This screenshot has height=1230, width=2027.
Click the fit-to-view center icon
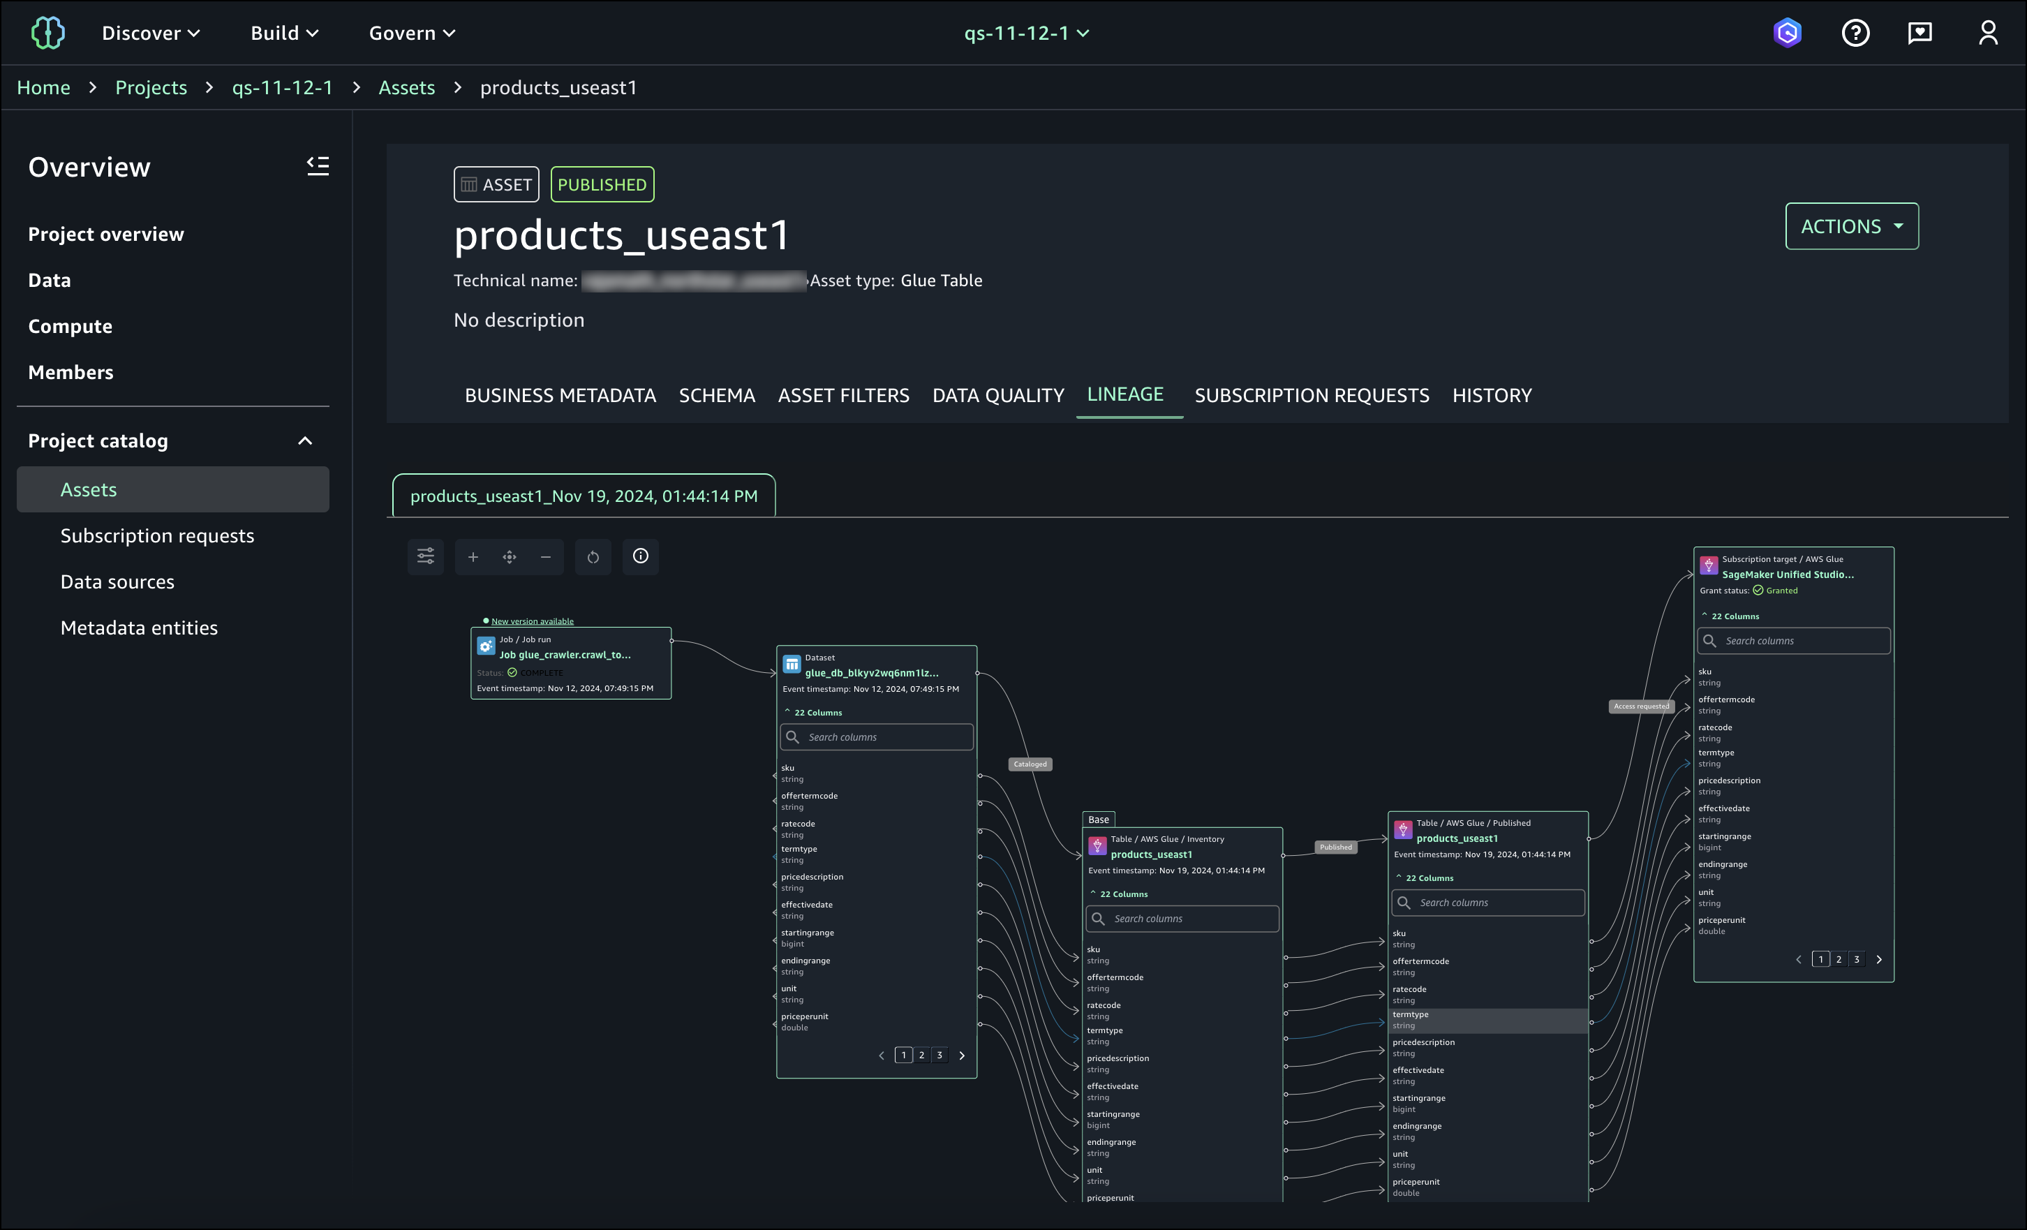pos(510,557)
